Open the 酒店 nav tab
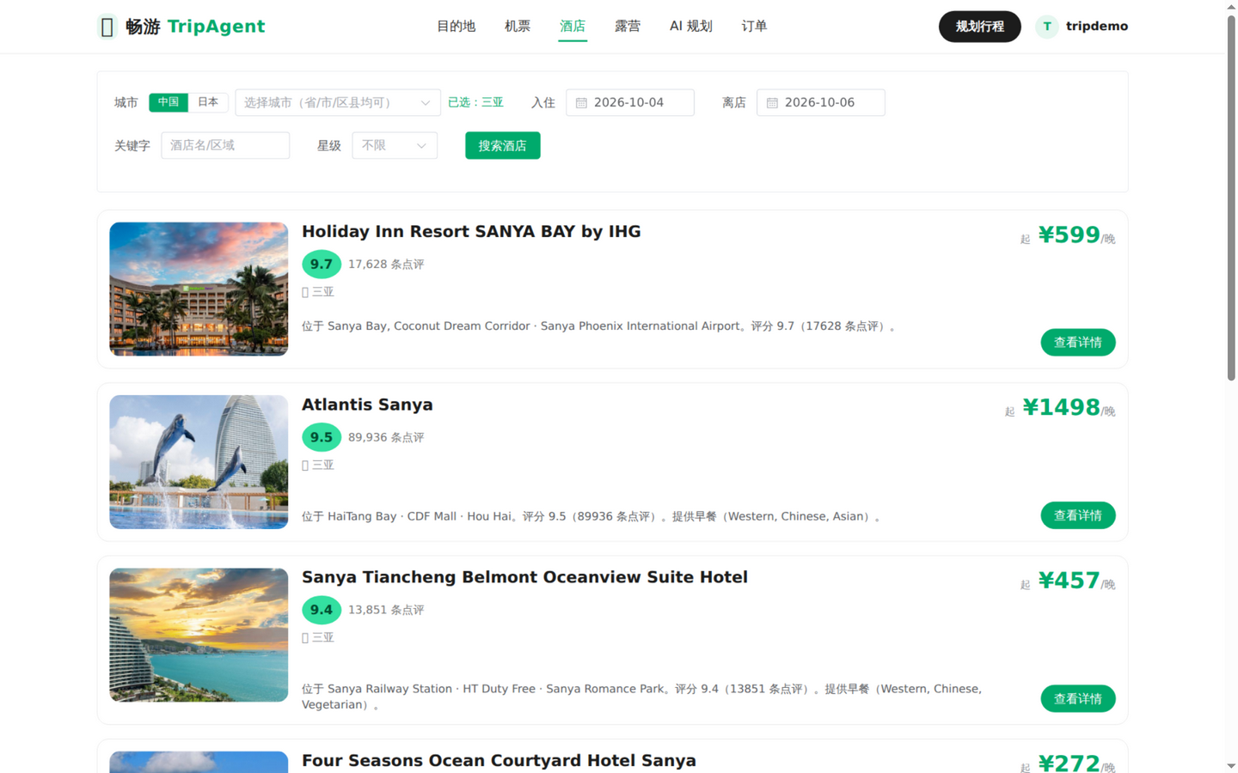1238x773 pixels. click(x=573, y=27)
